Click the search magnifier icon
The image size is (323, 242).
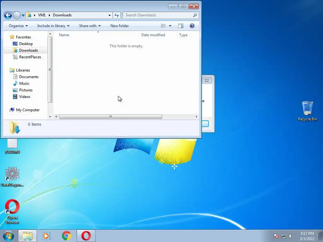tap(195, 15)
